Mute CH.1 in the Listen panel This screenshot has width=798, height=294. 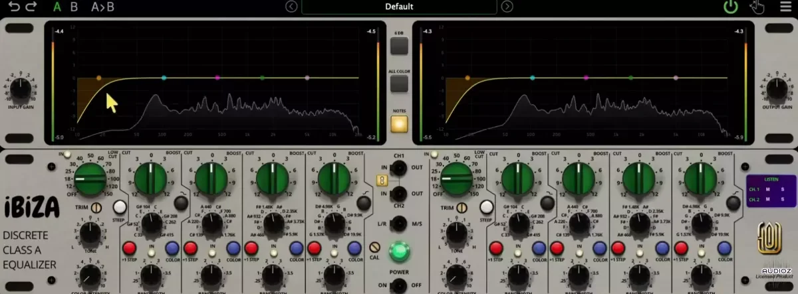coord(768,190)
